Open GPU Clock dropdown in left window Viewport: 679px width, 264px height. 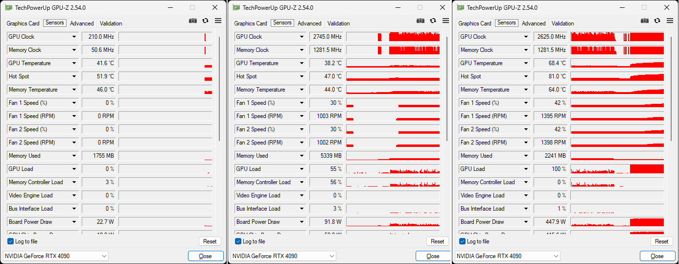point(74,37)
